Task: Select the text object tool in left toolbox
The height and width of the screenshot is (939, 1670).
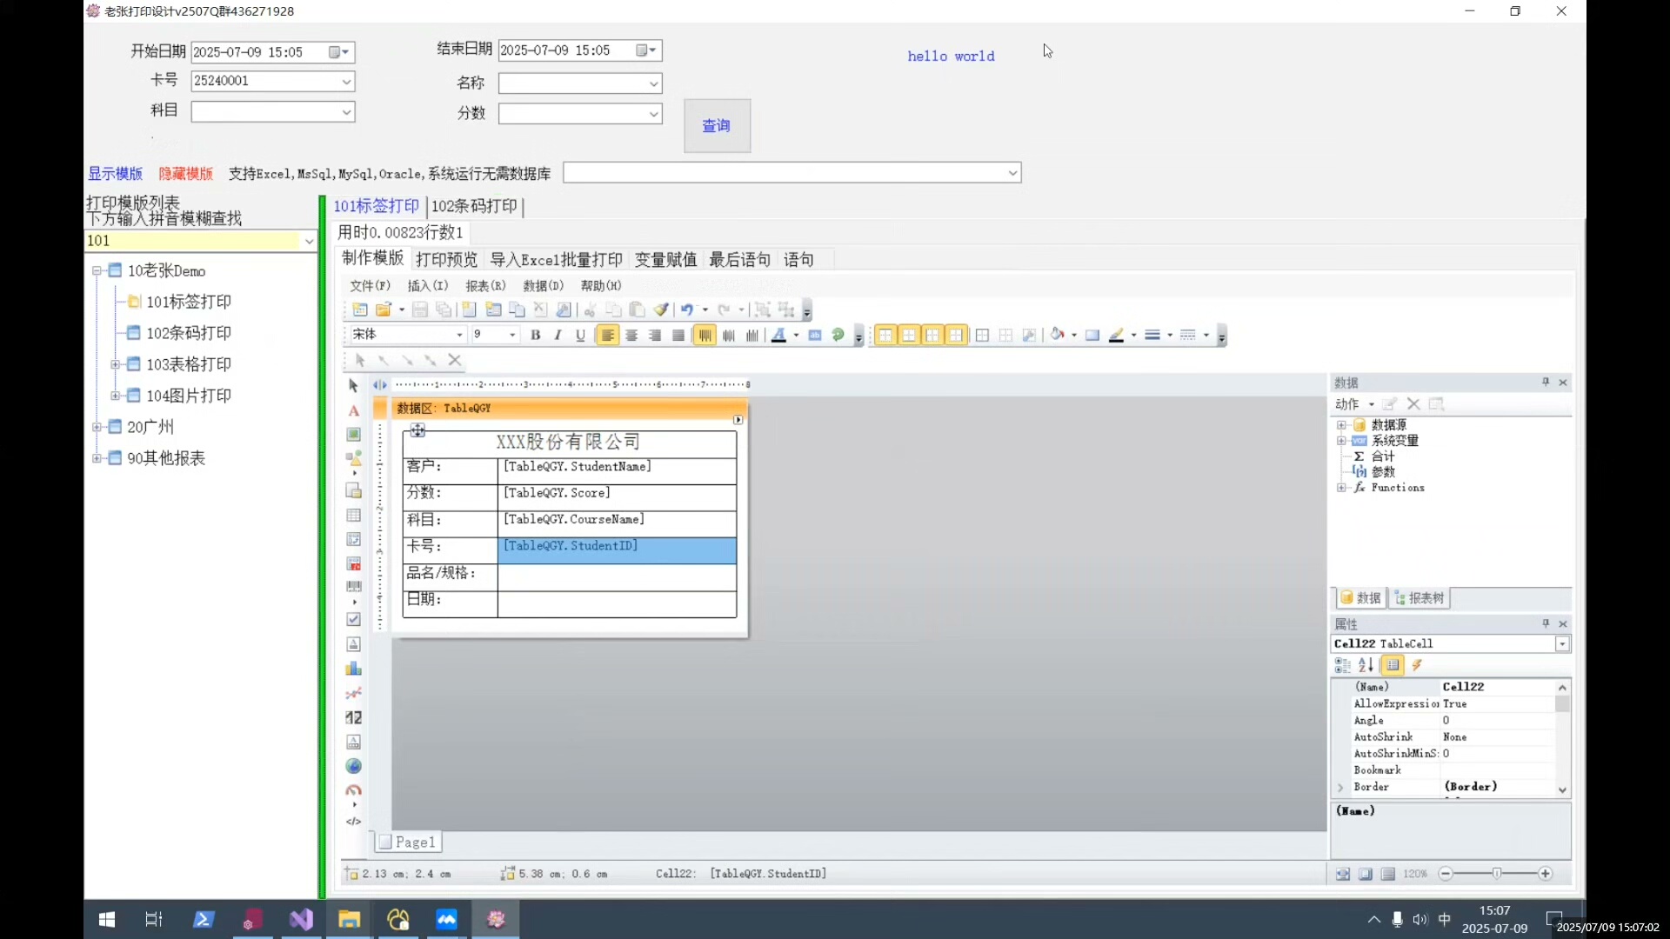Action: [x=353, y=410]
